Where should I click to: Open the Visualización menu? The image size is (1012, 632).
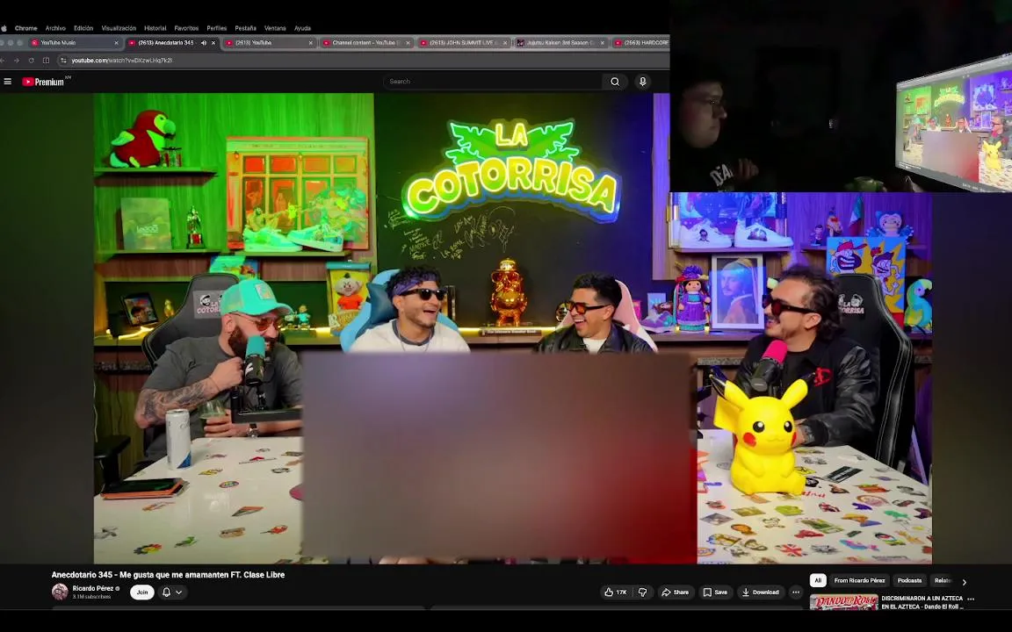click(119, 28)
